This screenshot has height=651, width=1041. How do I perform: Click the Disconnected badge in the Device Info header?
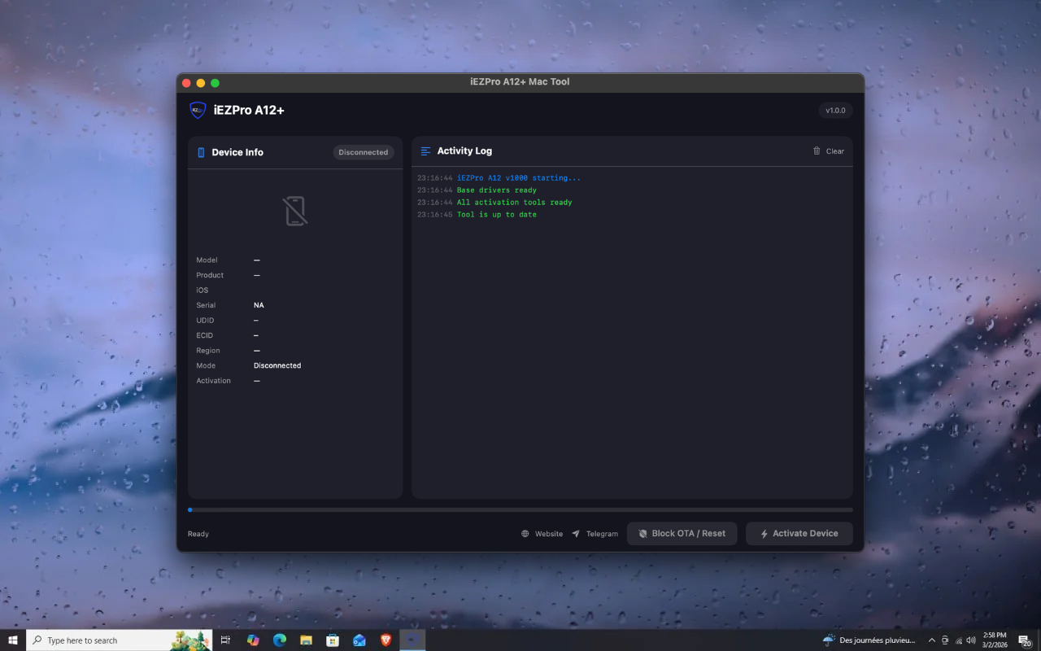tap(364, 152)
